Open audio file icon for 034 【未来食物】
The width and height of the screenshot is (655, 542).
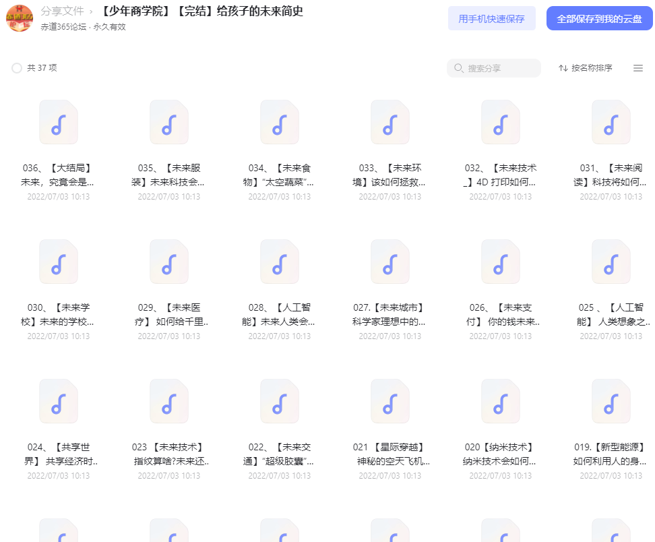pyautogui.click(x=280, y=122)
